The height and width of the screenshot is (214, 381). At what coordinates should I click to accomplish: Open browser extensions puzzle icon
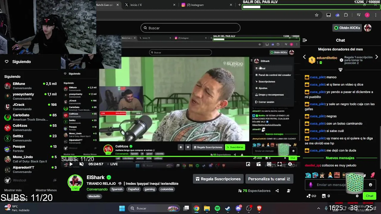tap(346, 15)
